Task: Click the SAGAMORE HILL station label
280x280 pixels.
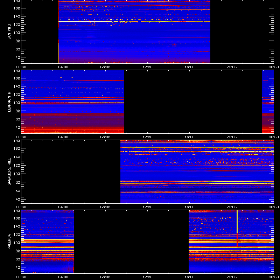Action: coord(9,171)
